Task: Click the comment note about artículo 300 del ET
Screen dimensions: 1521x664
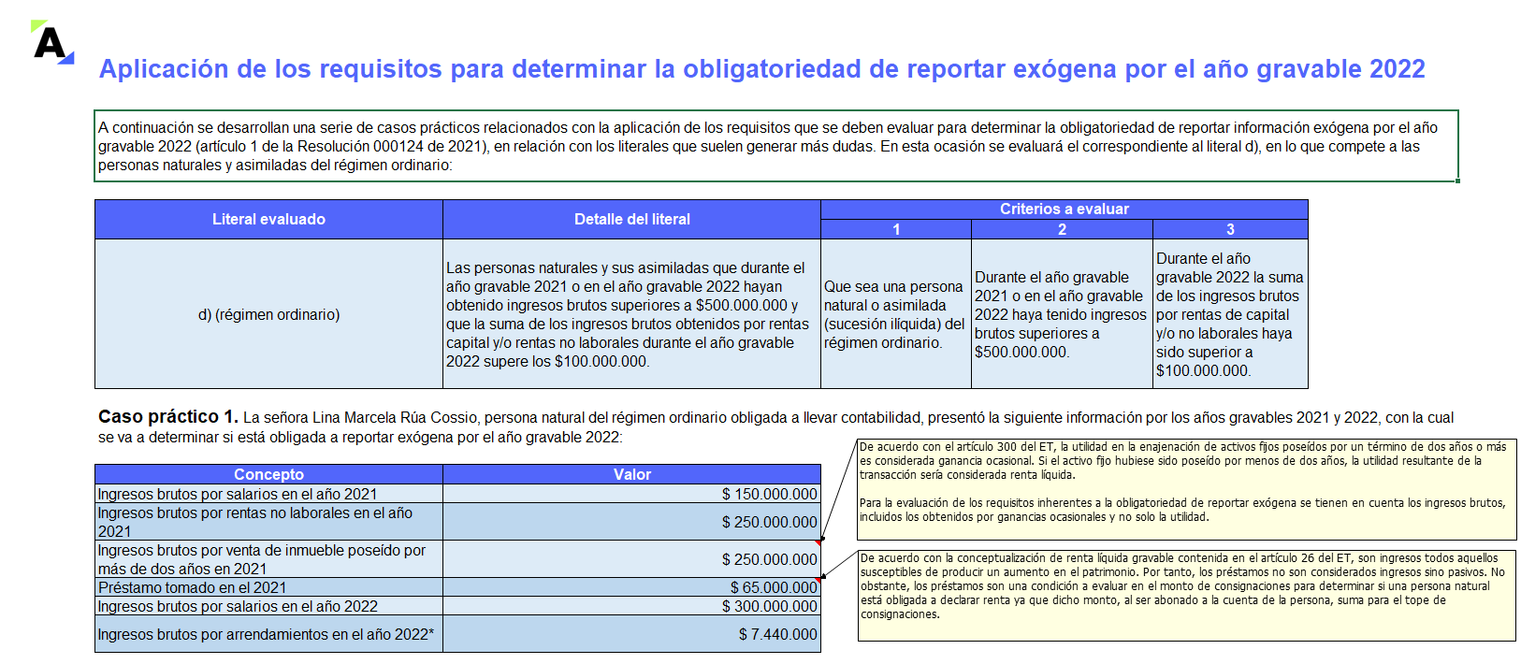Action: coord(1186,490)
